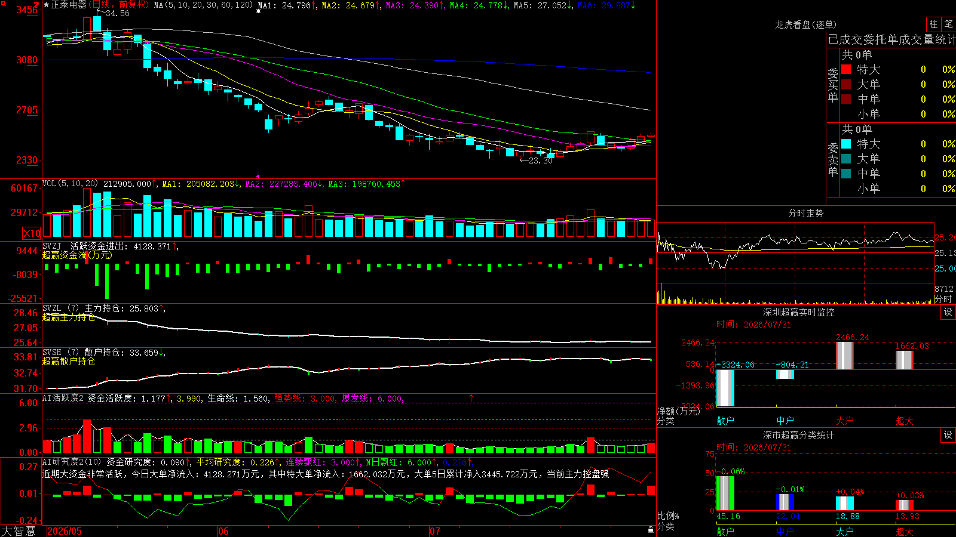956x537 pixels.
Task: Click the 中户 bar in 深市超赢分类统计
Action: point(785,502)
